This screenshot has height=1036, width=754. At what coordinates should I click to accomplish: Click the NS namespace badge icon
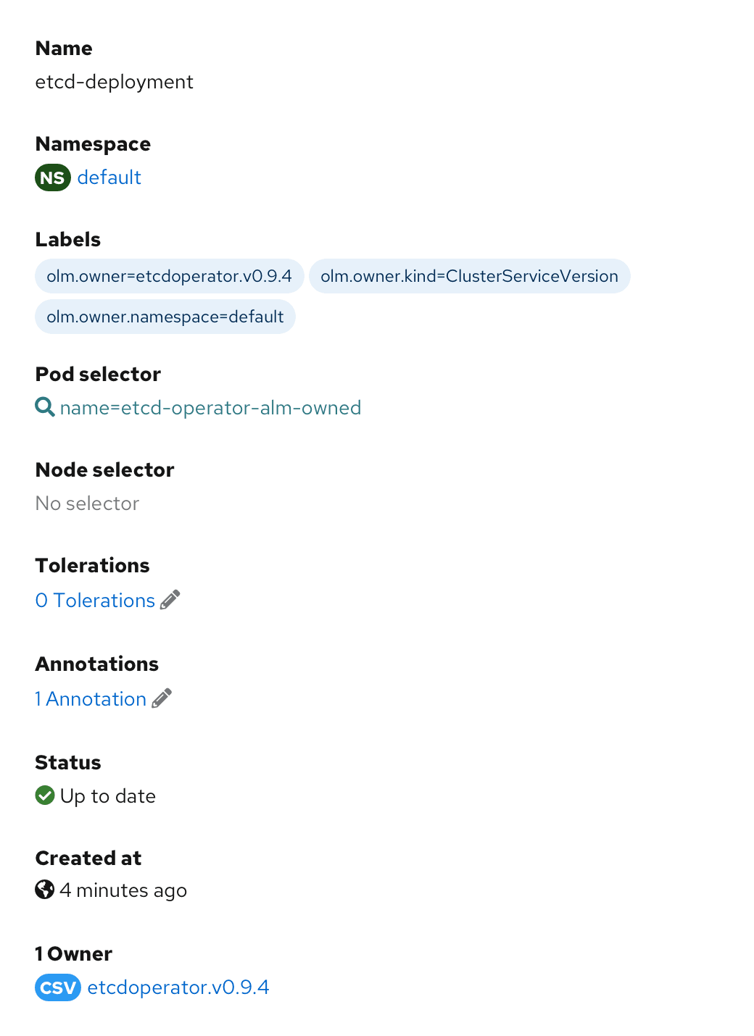coord(52,177)
